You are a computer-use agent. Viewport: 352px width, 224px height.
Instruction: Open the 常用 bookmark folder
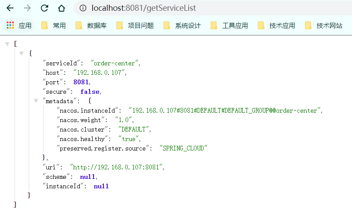[54, 25]
